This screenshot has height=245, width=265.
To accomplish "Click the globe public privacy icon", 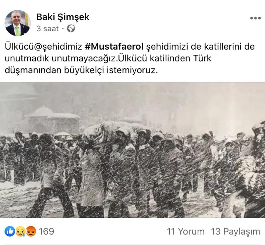I will [x=71, y=29].
